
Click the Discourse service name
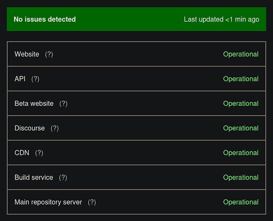30,128
